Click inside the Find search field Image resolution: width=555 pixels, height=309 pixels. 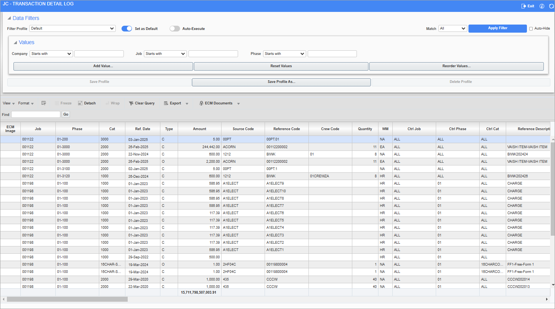(35, 114)
